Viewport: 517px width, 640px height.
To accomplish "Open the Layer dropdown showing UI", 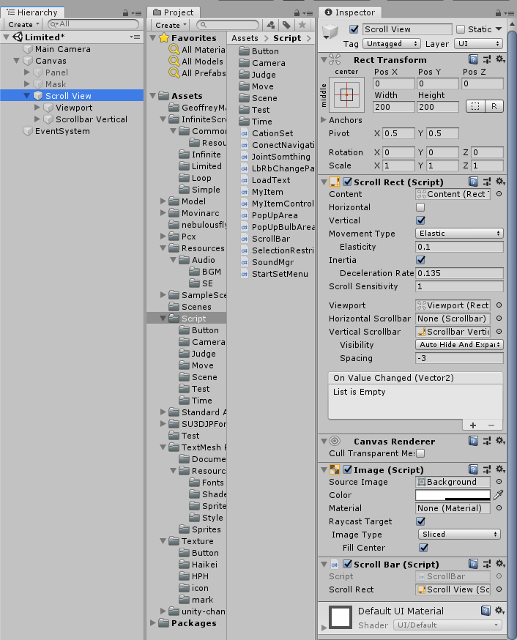I will pyautogui.click(x=478, y=44).
